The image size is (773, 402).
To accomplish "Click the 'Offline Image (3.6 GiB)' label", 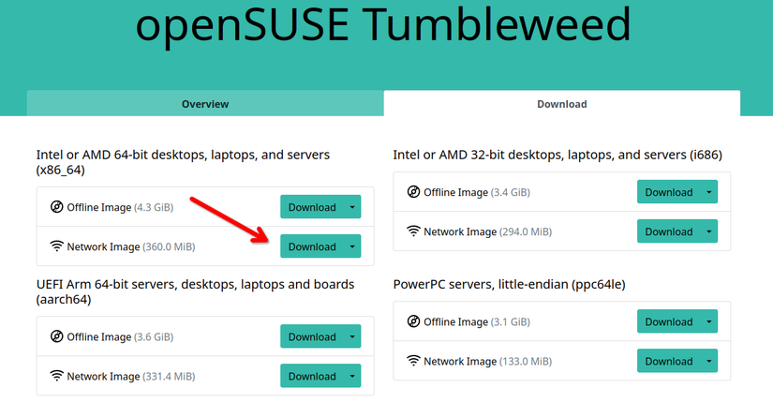I will point(120,337).
